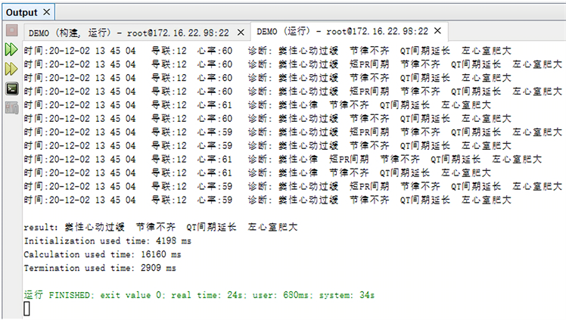Click the green Re-run double-arrow icon
566x320 pixels.
pyautogui.click(x=11, y=49)
